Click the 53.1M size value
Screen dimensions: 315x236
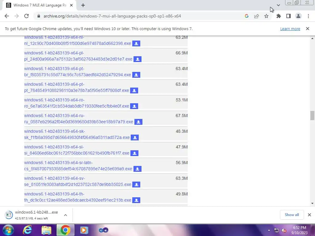coord(181,100)
